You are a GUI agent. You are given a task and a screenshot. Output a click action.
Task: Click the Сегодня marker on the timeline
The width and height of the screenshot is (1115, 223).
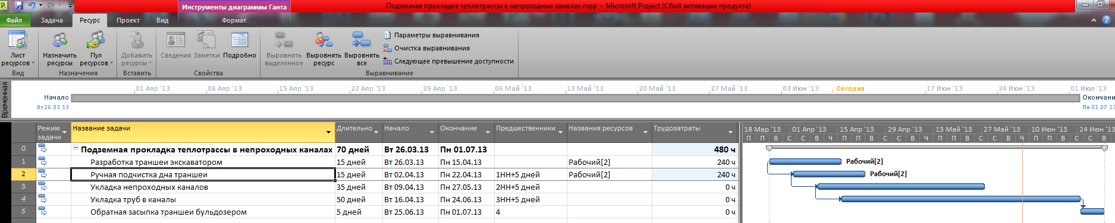pos(850,88)
